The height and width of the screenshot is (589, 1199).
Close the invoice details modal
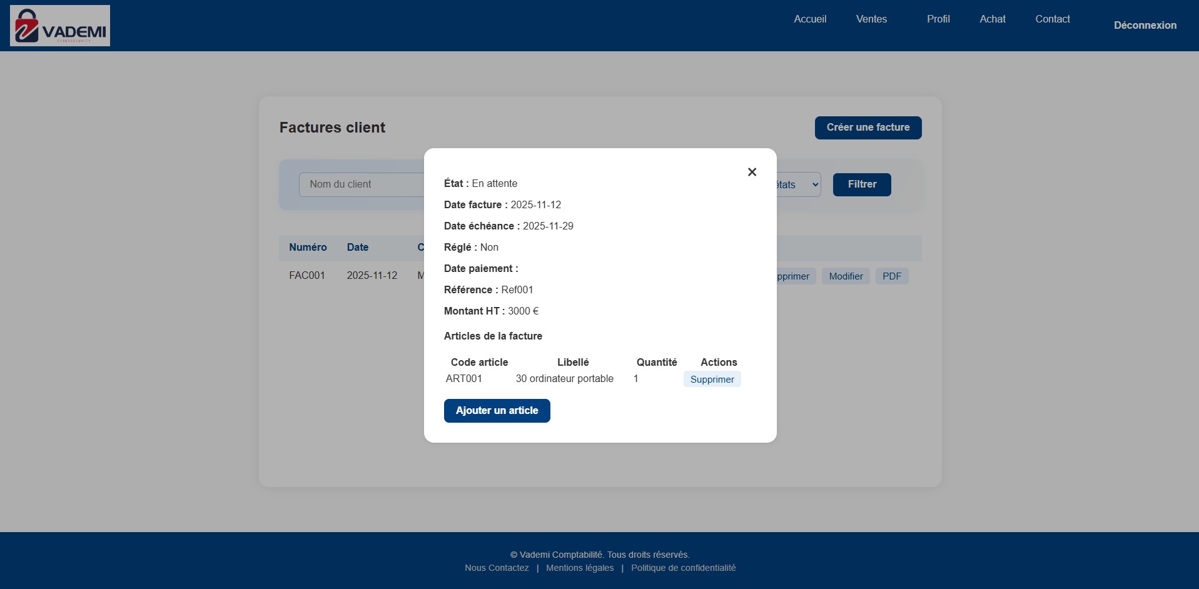point(752,172)
